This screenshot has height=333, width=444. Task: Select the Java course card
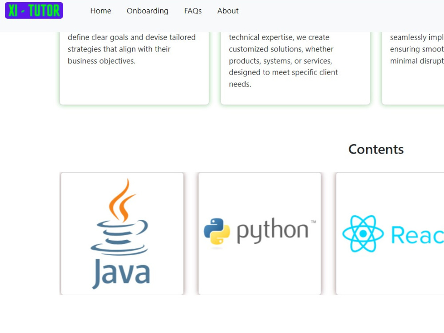122,234
